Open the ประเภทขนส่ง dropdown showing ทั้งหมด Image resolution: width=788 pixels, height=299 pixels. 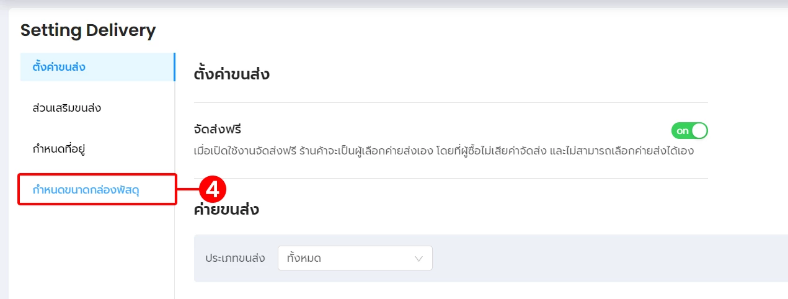click(355, 258)
